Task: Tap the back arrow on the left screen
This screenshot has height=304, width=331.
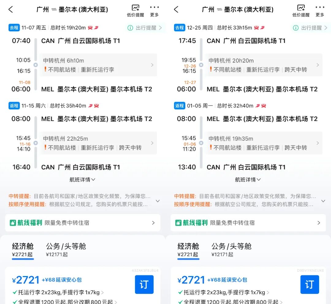Action: coord(11,9)
